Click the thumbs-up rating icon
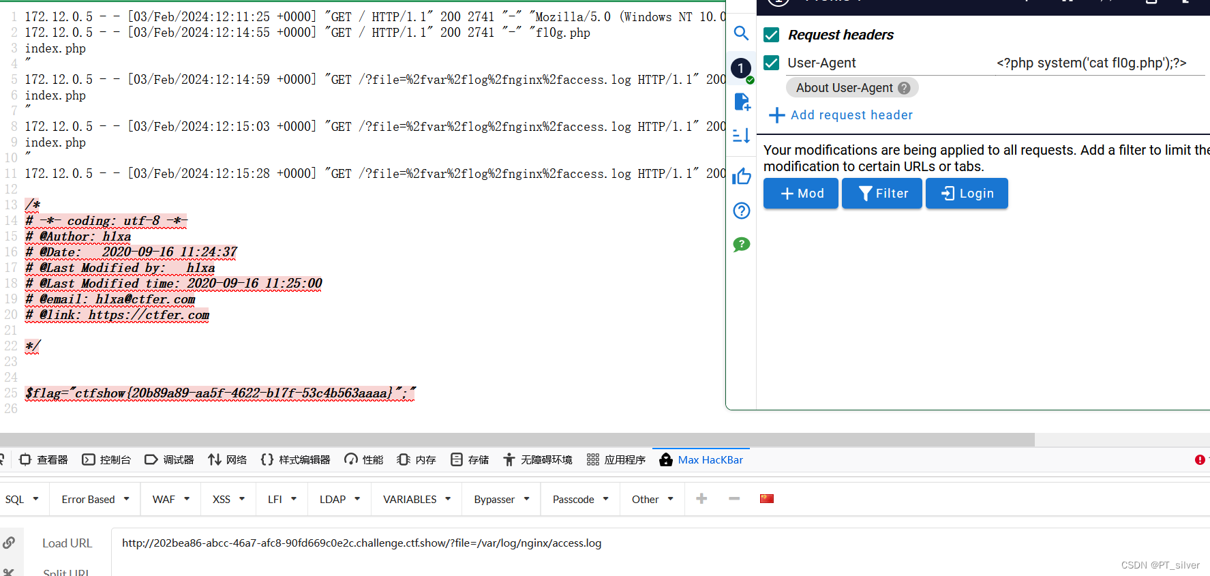This screenshot has height=576, width=1210. tap(741, 177)
